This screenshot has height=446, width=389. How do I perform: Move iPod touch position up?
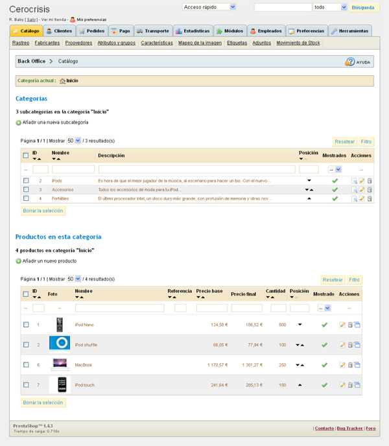coord(300,385)
